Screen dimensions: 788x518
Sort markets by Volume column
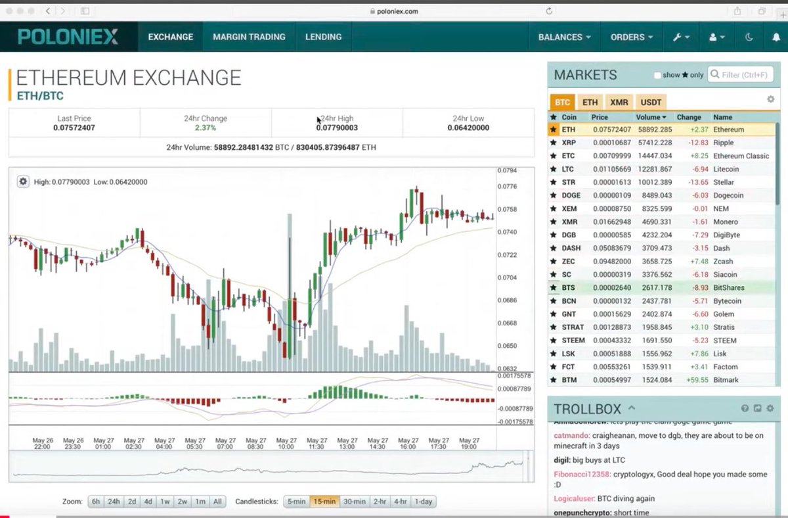point(650,117)
